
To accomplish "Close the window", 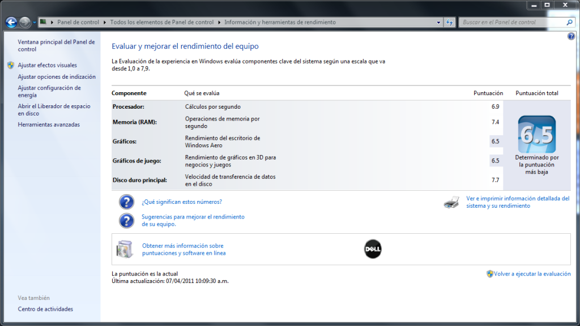I will pos(565,5).
